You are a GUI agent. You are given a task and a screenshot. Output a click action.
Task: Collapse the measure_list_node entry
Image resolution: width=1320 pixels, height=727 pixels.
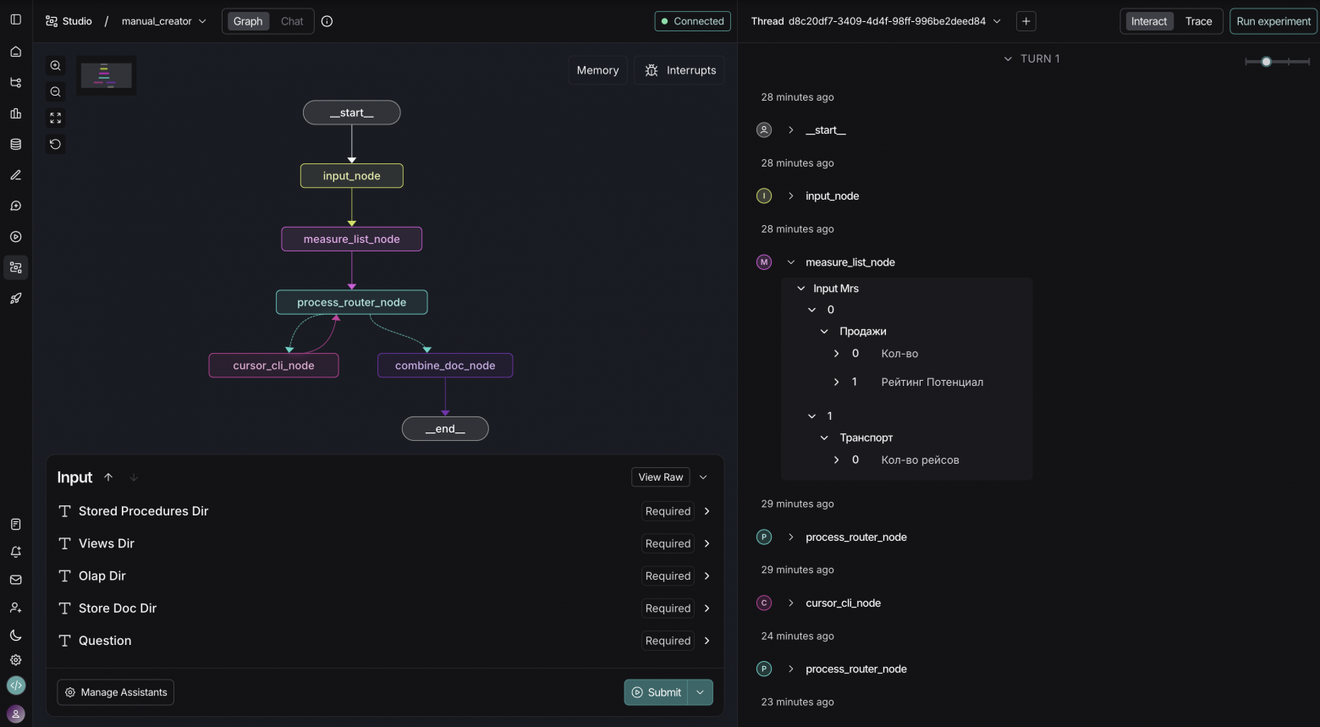coord(791,262)
